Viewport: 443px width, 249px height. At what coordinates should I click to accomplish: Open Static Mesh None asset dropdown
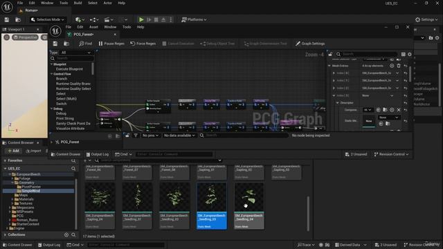pyautogui.click(x=389, y=117)
